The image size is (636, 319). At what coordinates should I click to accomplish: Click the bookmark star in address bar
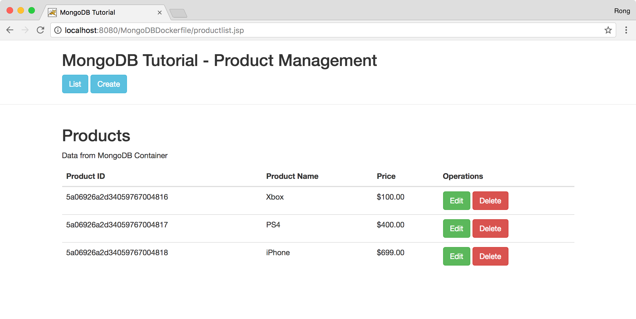point(608,30)
